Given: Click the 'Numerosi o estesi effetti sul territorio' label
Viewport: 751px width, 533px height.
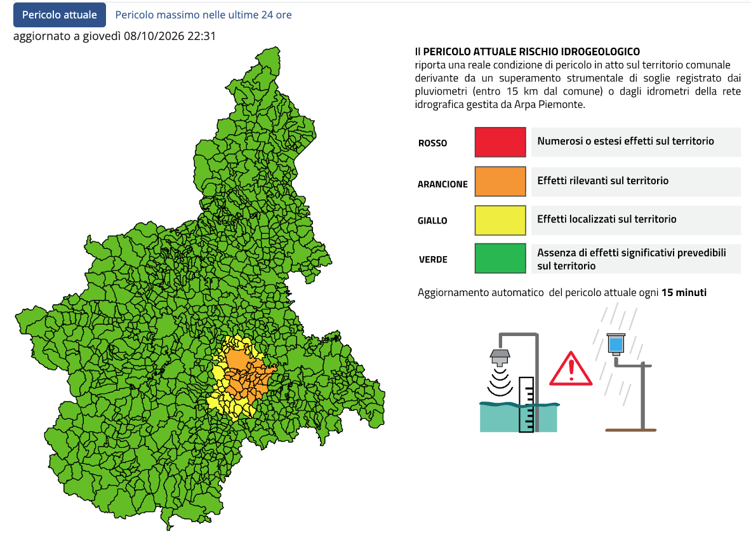Looking at the screenshot, I should click(x=625, y=141).
